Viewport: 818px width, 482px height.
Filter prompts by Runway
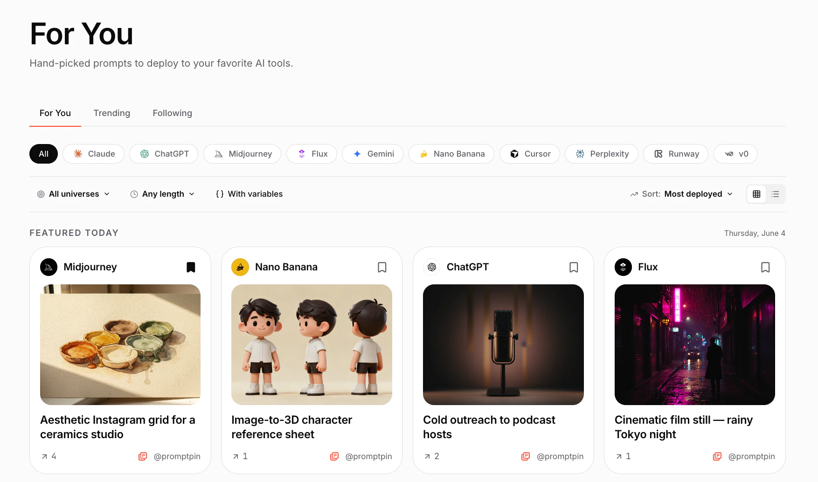click(676, 154)
